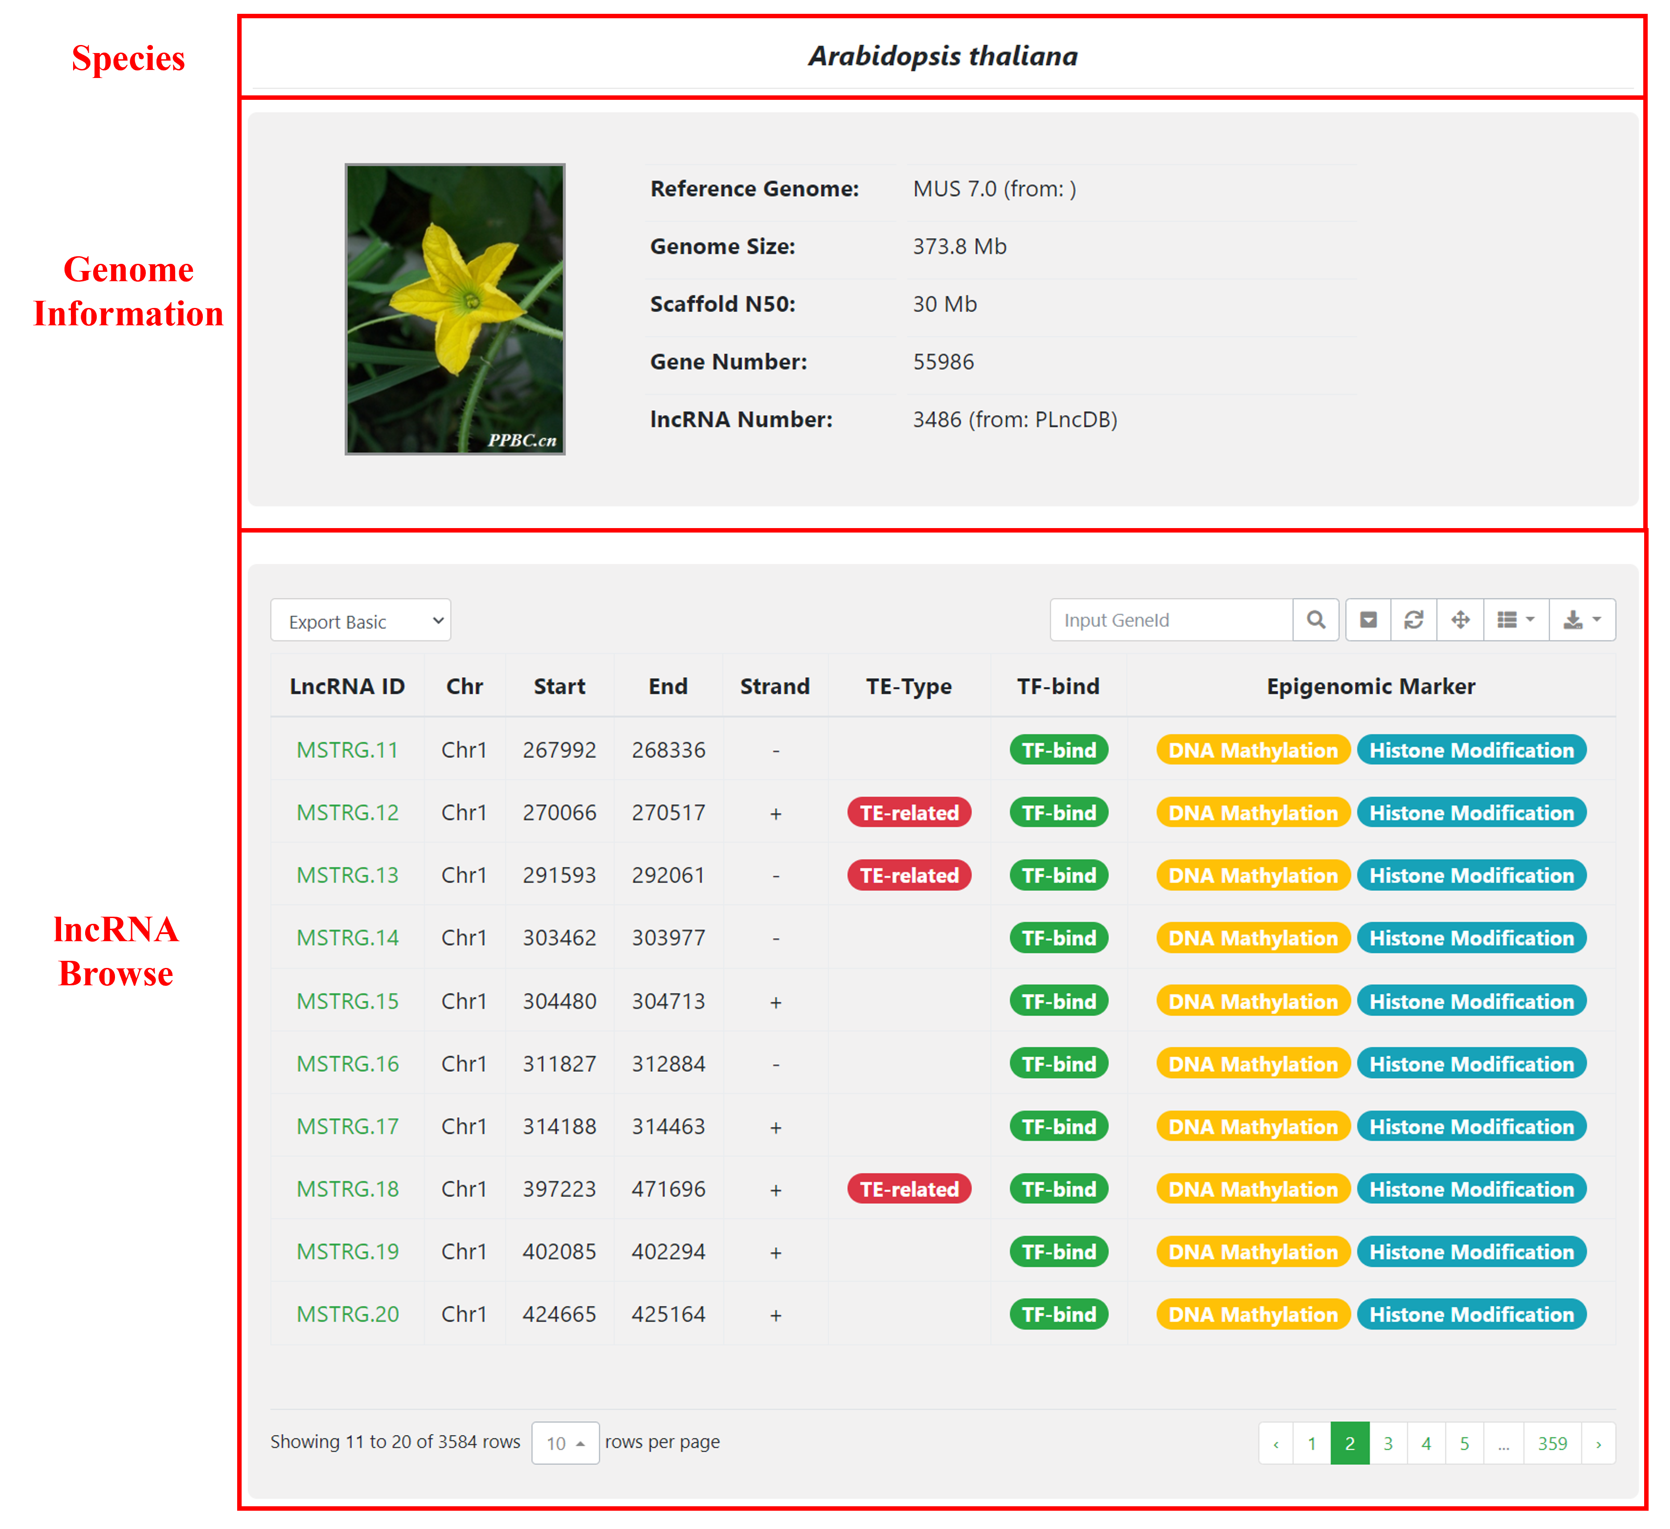Click the Chr column header
1670x1529 pixels.
point(465,687)
